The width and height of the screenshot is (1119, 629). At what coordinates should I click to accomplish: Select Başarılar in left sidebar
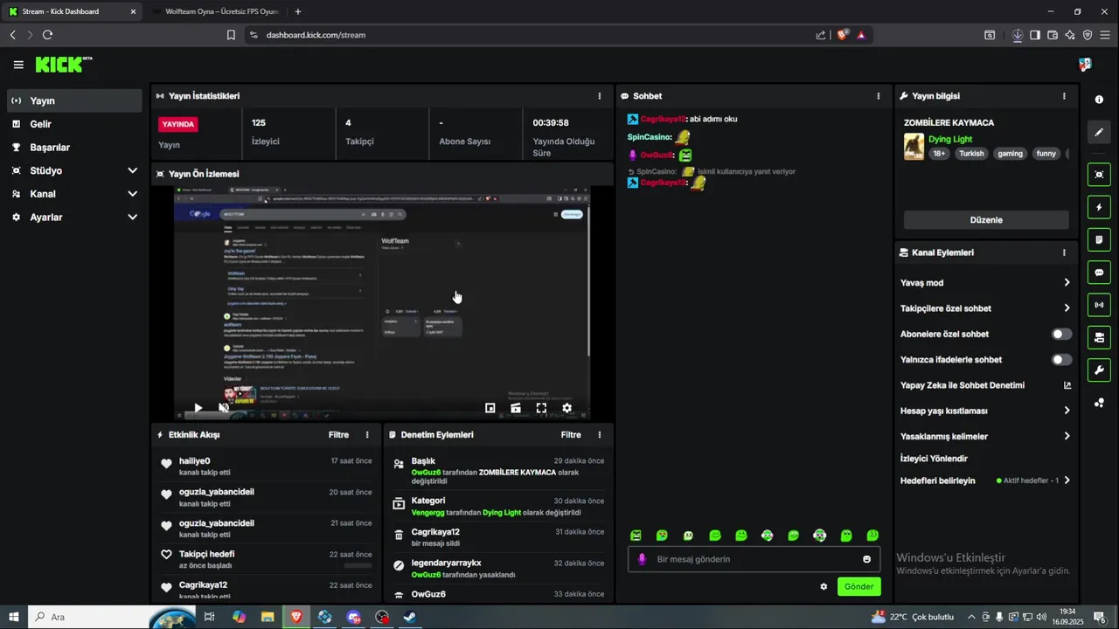point(74,148)
